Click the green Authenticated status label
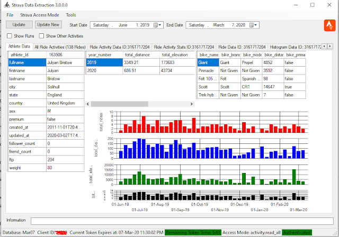Image resolution: width=339 pixels, height=237 pixels. pos(297,232)
